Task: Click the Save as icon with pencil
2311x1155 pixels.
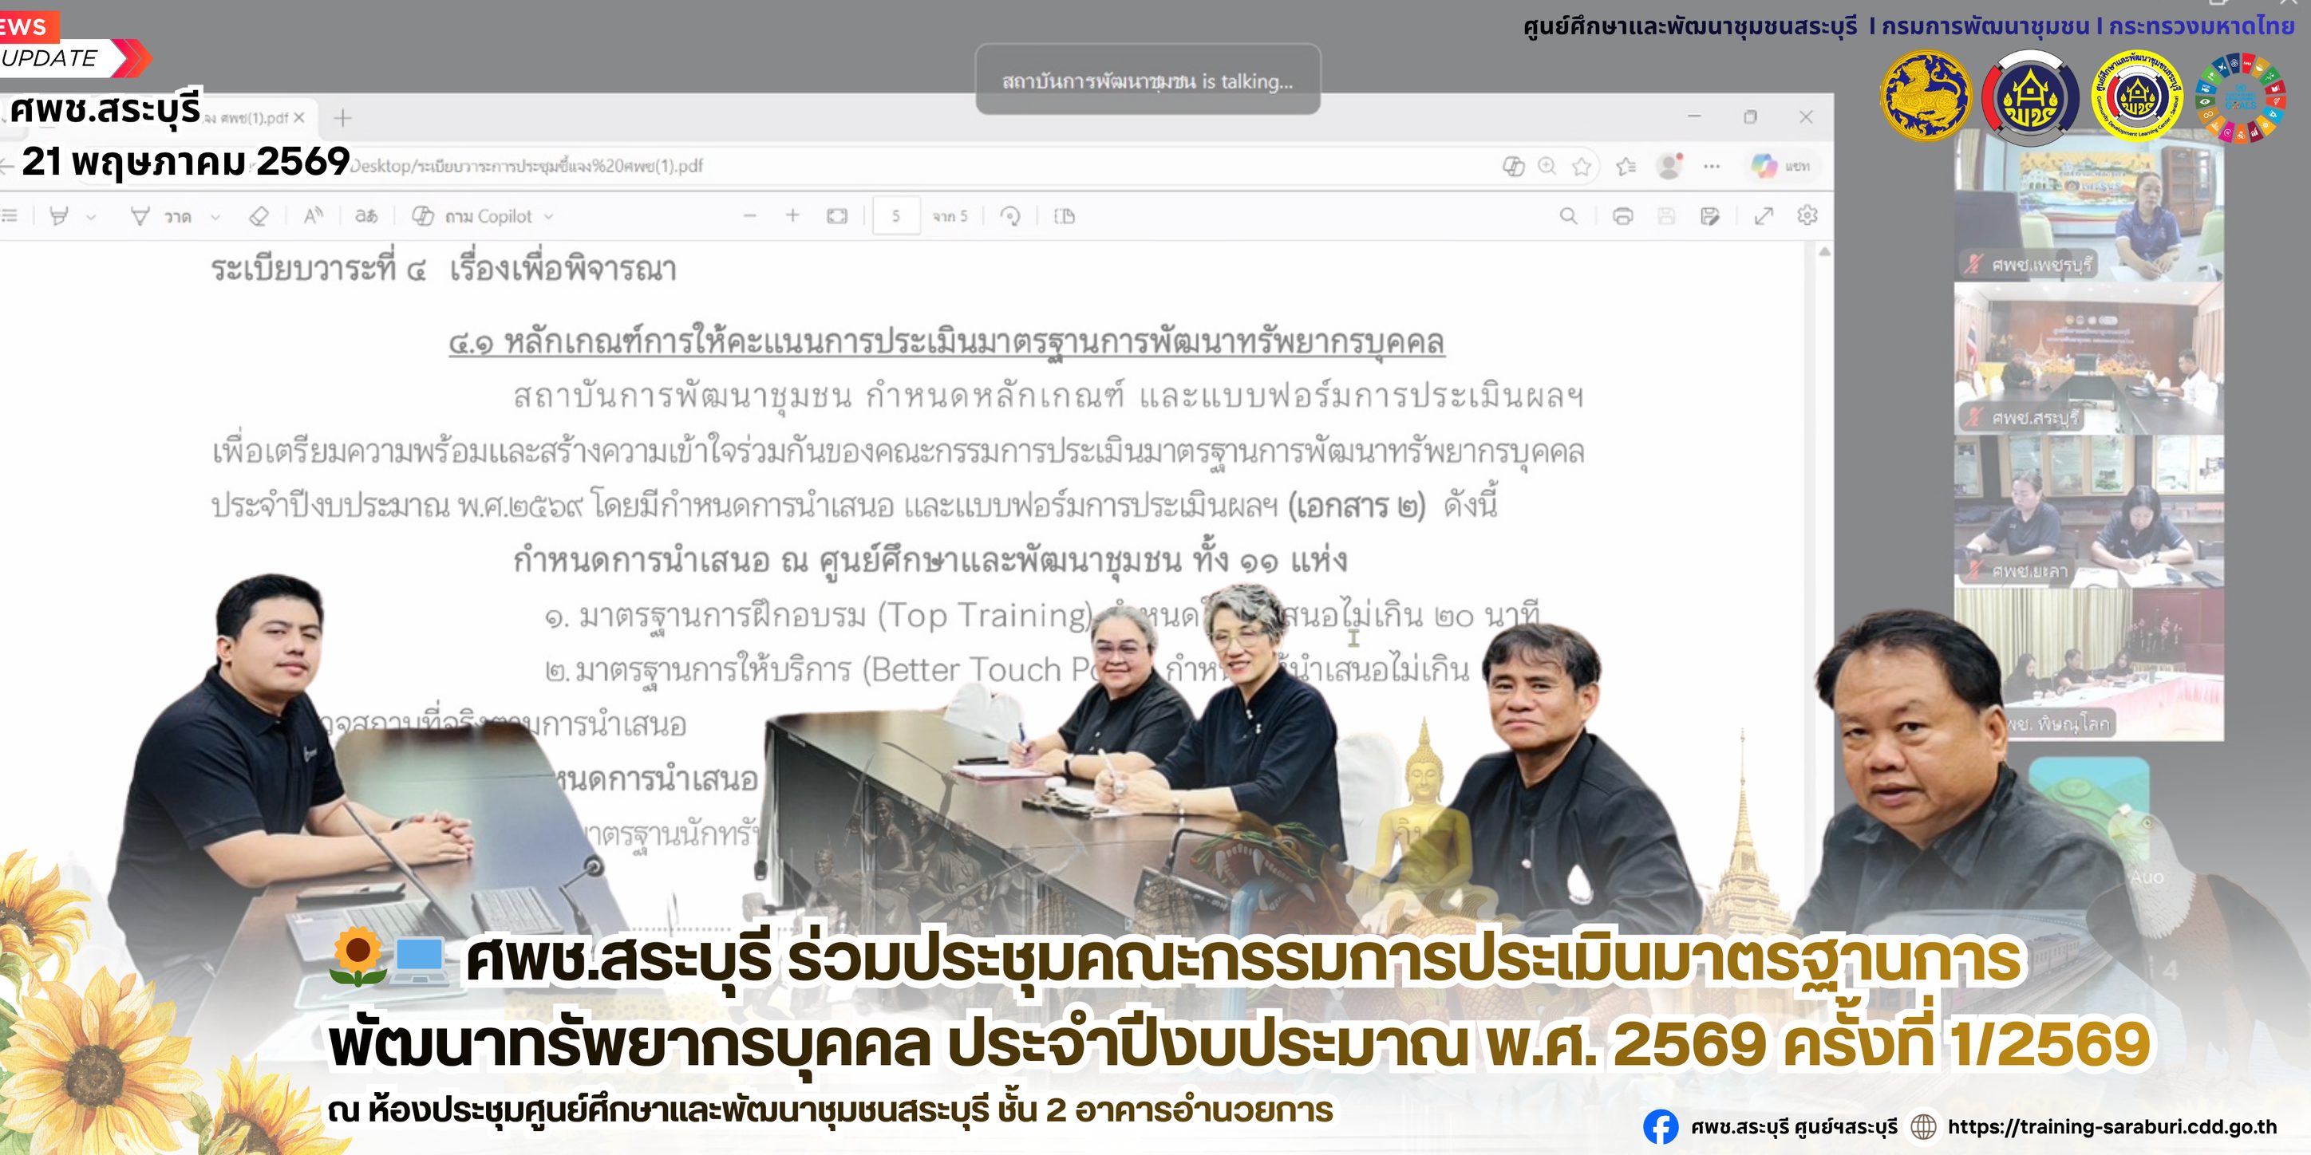Action: [1710, 216]
